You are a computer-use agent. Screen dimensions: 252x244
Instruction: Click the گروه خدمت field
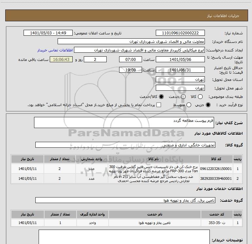[x=125, y=200]
